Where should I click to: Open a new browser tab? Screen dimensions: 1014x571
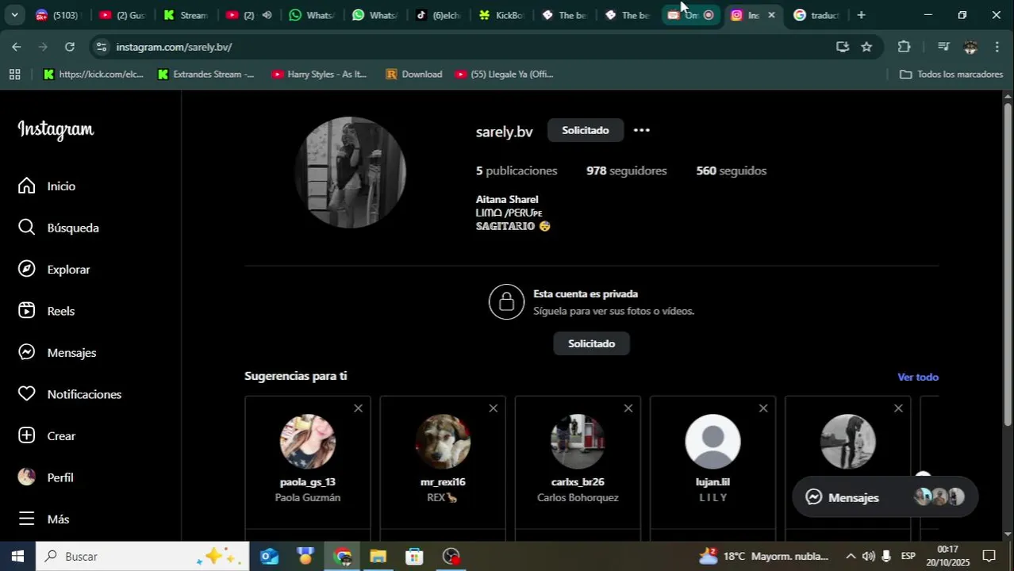[x=861, y=15]
